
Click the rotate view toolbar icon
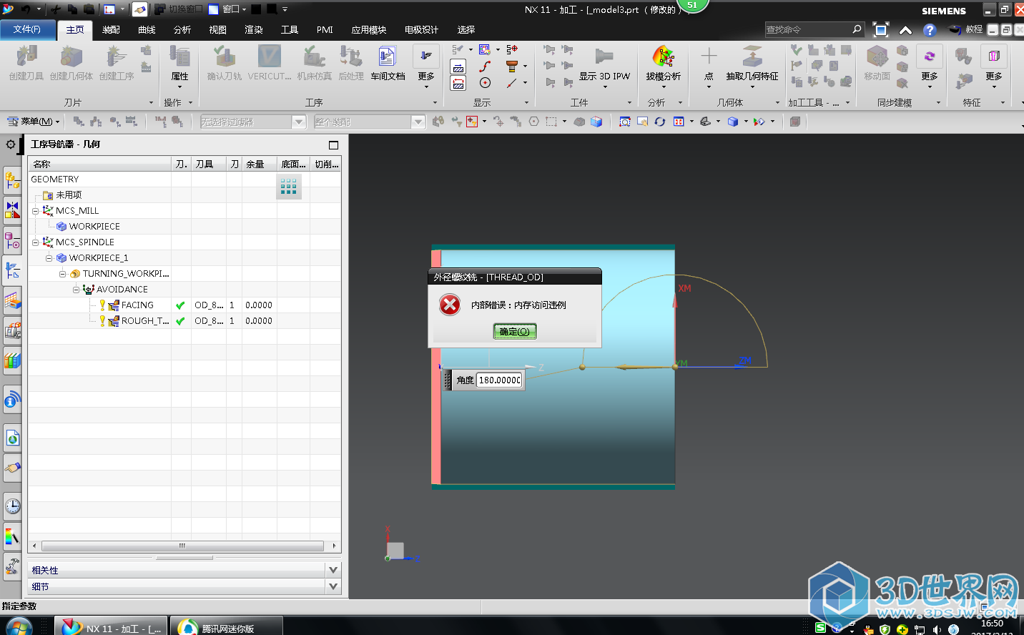pyautogui.click(x=660, y=122)
